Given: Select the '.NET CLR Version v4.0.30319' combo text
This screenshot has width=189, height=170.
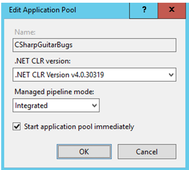Looking at the screenshot, I should (60, 75).
